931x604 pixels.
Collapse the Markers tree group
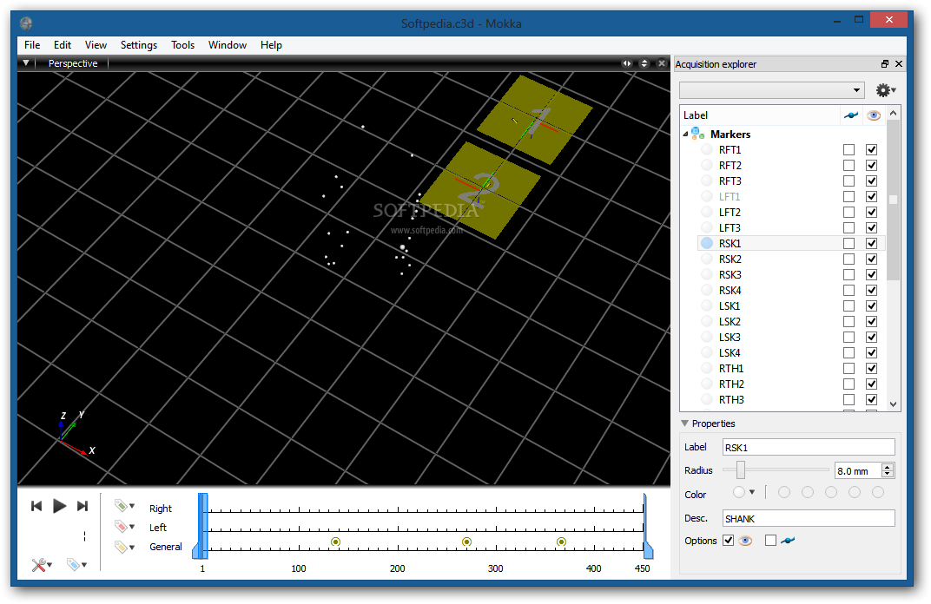point(685,135)
